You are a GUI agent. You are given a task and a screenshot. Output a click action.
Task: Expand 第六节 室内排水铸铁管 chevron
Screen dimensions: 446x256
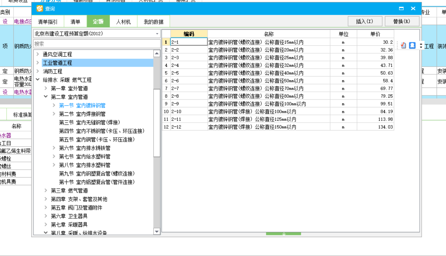[x=54, y=148]
